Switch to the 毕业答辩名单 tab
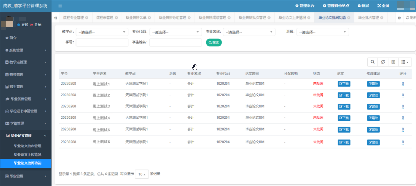The width and height of the screenshot is (416, 186). click(136, 18)
